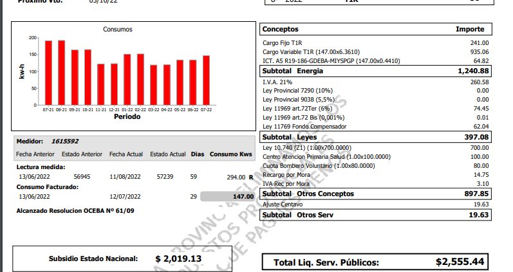Click the red bar for period 07-21
Screen dimensions: 513x272
click(x=48, y=73)
